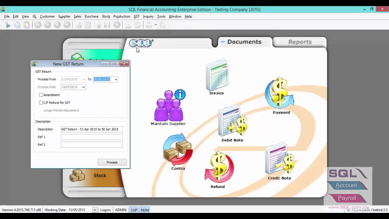Open the Edit menu
This screenshot has height=219, width=389.
15,16
